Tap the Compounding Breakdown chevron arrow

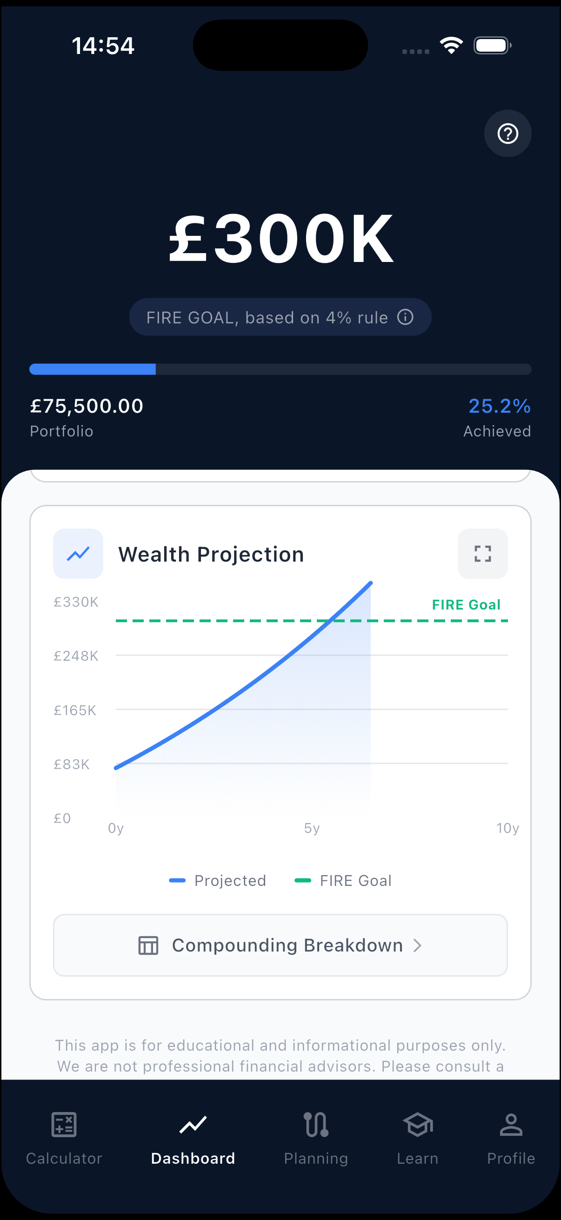point(417,945)
